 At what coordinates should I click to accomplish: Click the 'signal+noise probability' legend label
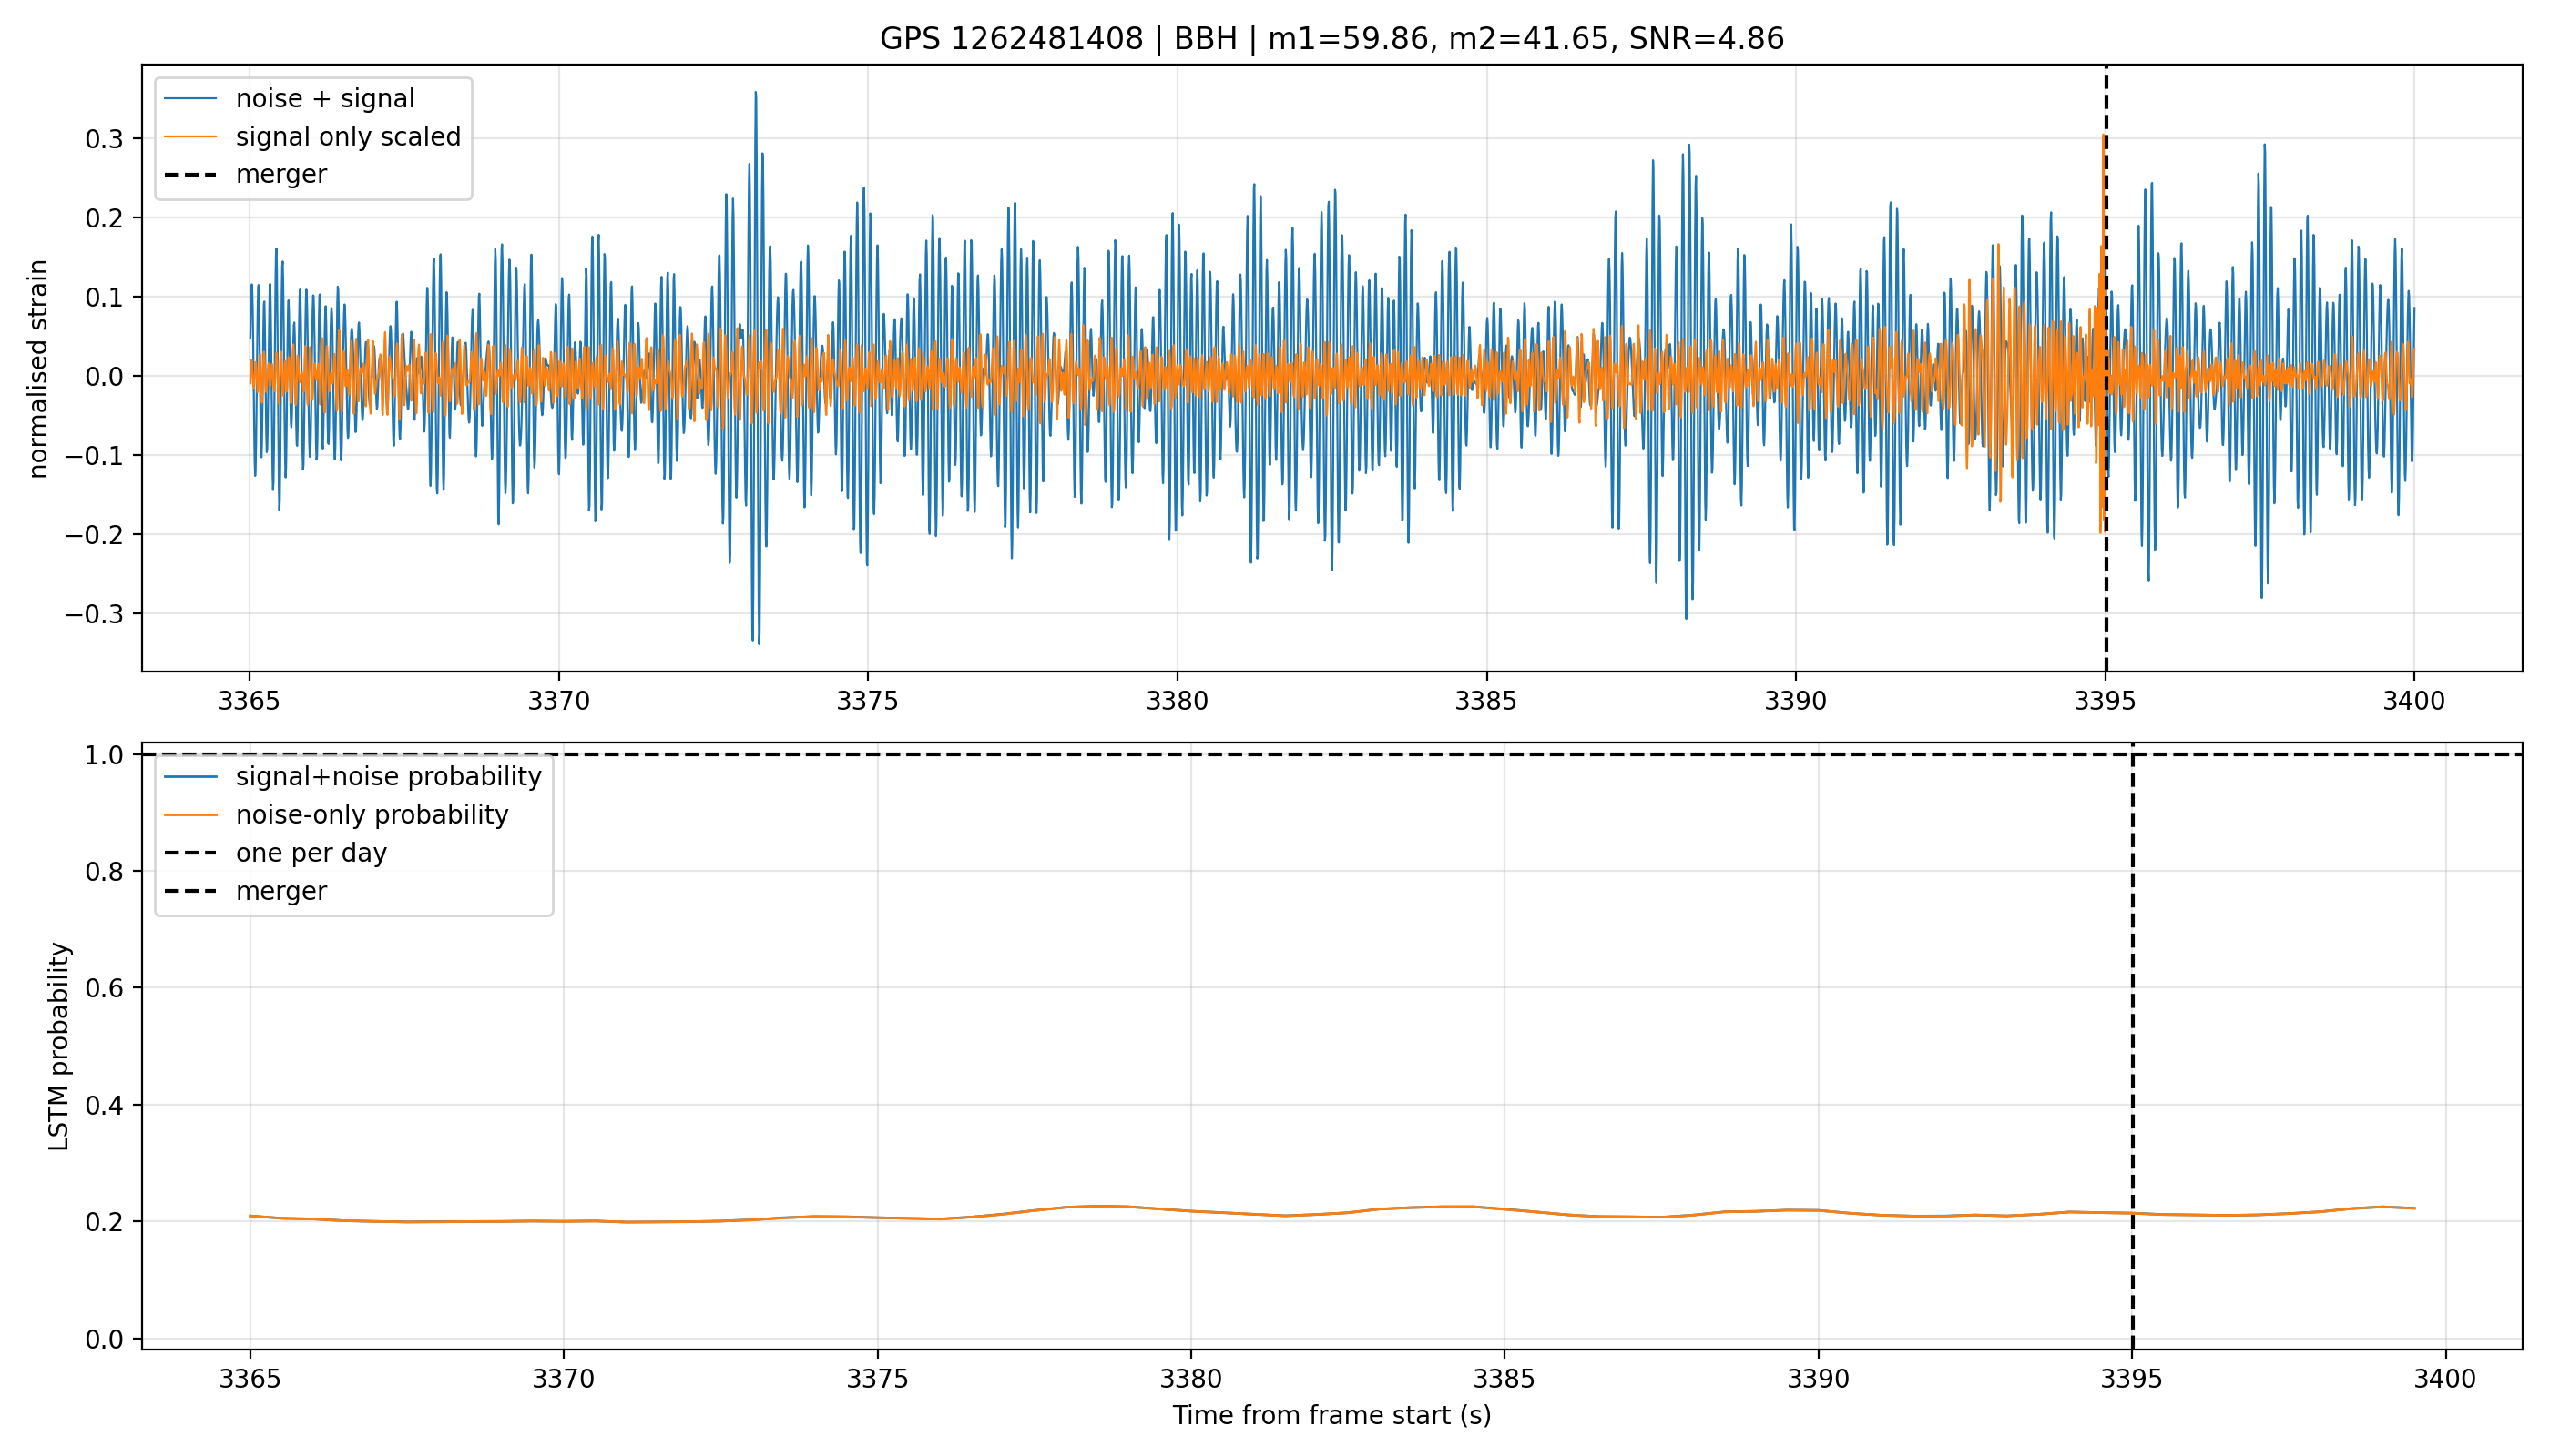[388, 777]
